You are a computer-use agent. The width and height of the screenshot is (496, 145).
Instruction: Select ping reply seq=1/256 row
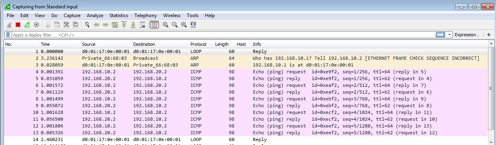pyautogui.click(x=246, y=78)
